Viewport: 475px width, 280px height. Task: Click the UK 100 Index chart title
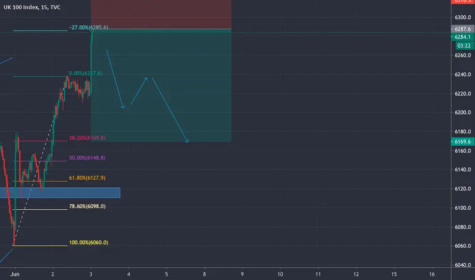click(x=32, y=7)
